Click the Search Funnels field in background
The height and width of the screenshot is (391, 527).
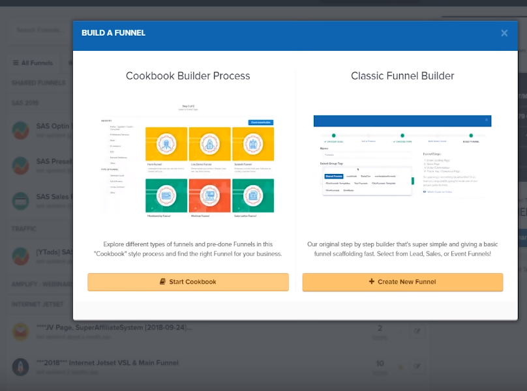point(40,30)
